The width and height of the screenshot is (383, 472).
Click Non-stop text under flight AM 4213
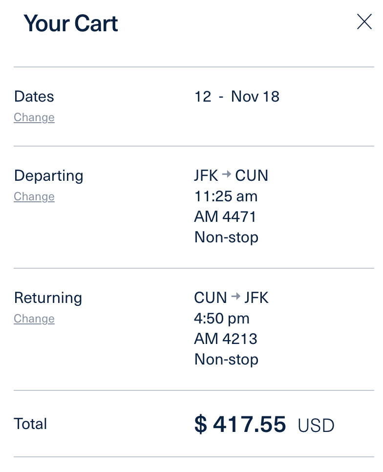pyautogui.click(x=226, y=360)
